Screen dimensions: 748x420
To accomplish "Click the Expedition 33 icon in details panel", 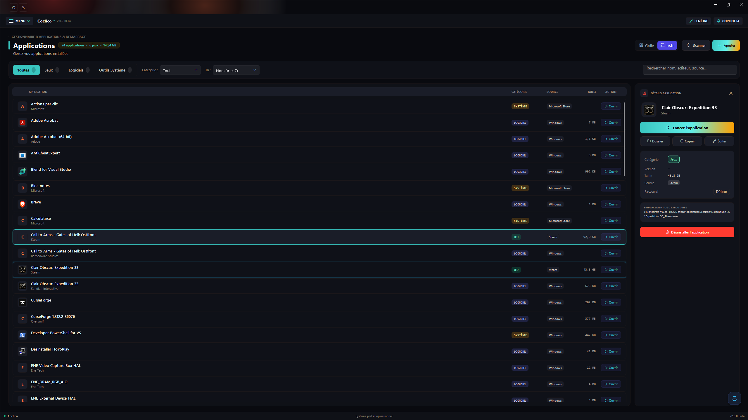I will coord(649,110).
